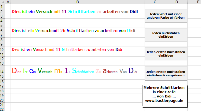Select the row 22 header
Image resolution: width=201 pixels, height=111 pixels.
(2, 109)
